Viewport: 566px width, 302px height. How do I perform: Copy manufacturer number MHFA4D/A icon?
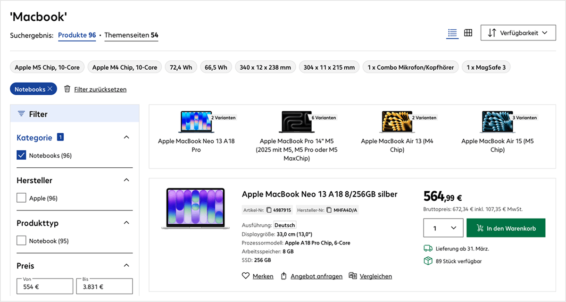(329, 210)
